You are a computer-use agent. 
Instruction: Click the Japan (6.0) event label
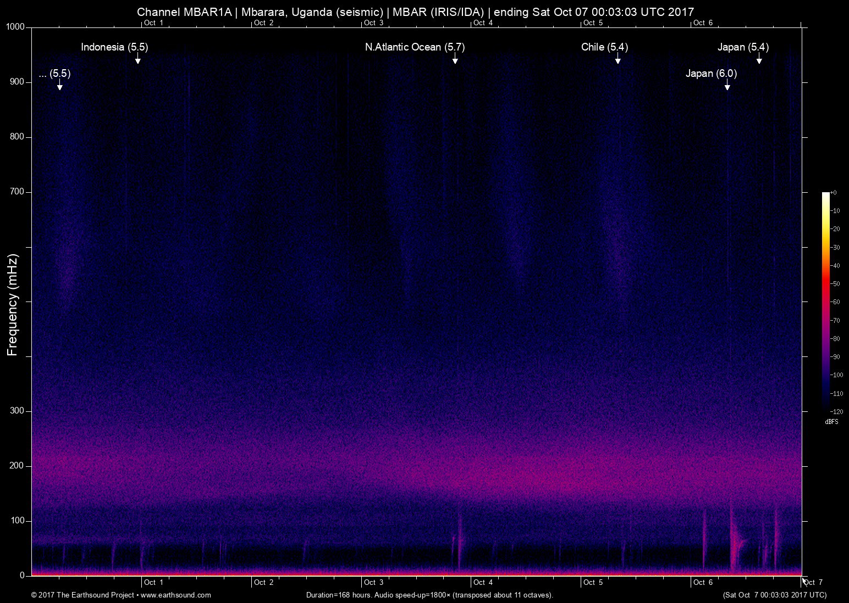(x=711, y=74)
